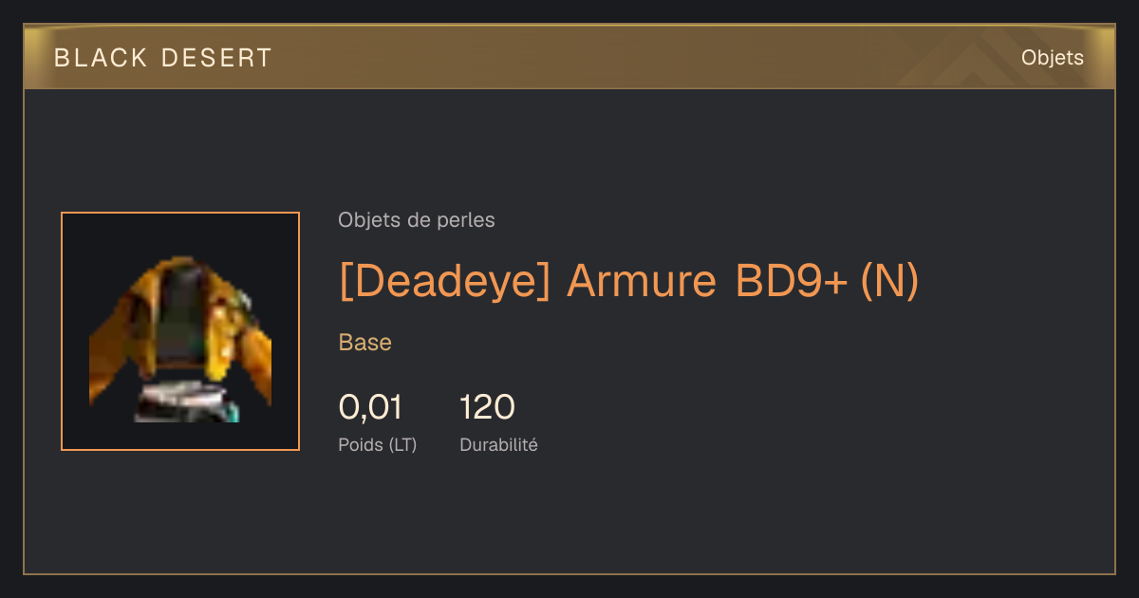
Task: Click the [Deadeye] Armure BD9+ (N) title
Action: tap(629, 281)
